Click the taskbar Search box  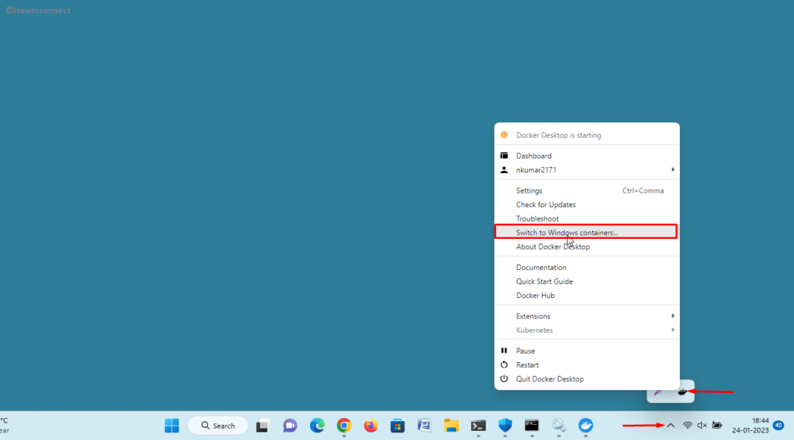coord(218,426)
